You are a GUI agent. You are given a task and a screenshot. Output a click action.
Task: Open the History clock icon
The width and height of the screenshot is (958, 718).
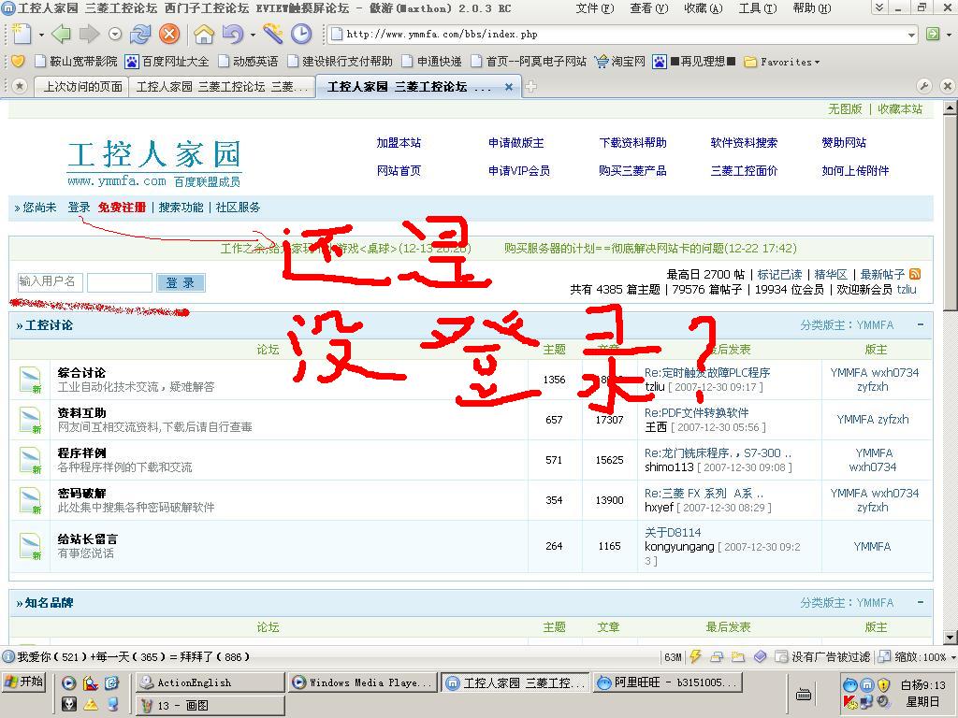[301, 35]
